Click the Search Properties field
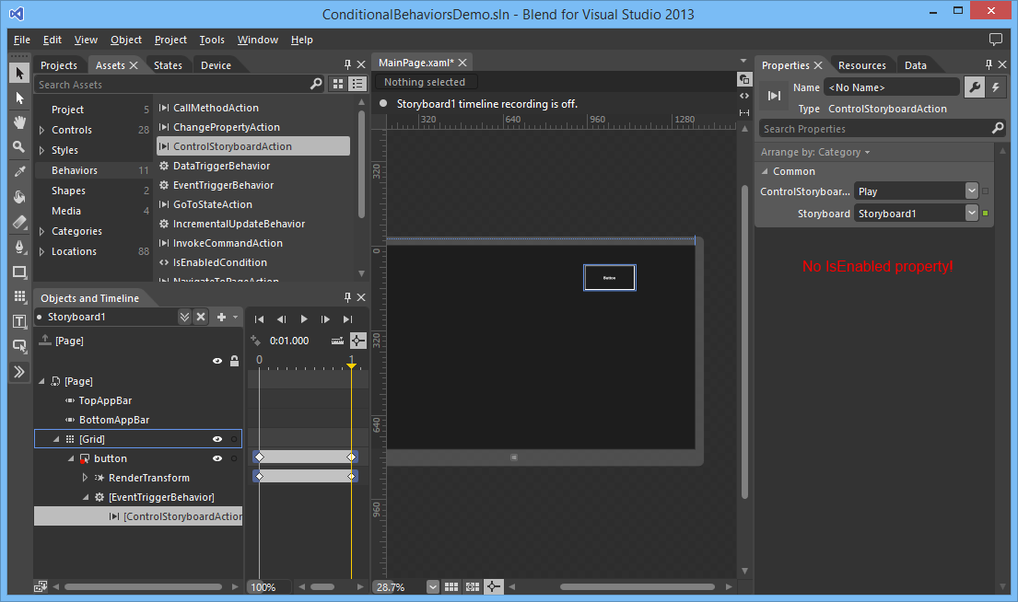 tap(876, 129)
